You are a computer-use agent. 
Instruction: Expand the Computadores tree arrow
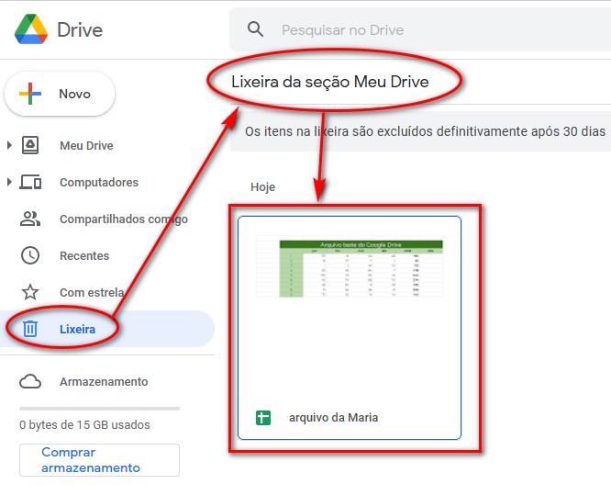[x=9, y=182]
